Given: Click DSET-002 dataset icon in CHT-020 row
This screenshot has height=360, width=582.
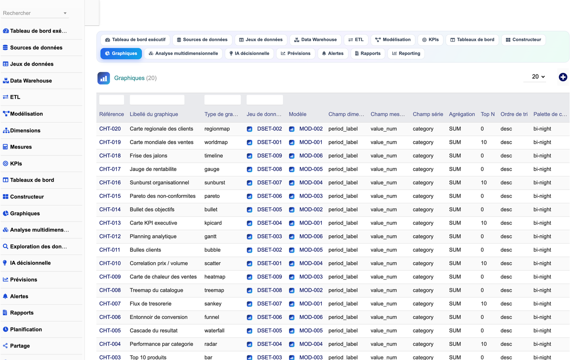Looking at the screenshot, I should coord(250,129).
